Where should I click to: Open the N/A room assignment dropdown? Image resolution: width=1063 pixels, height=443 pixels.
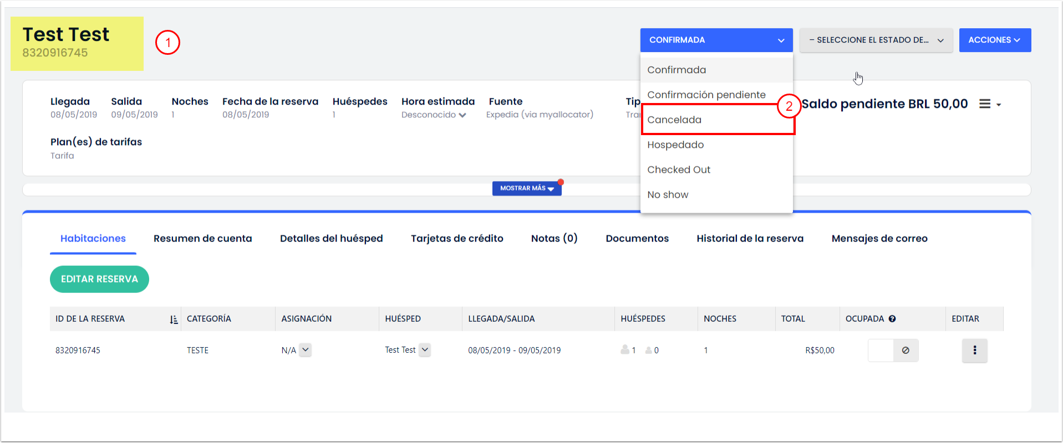coord(305,350)
